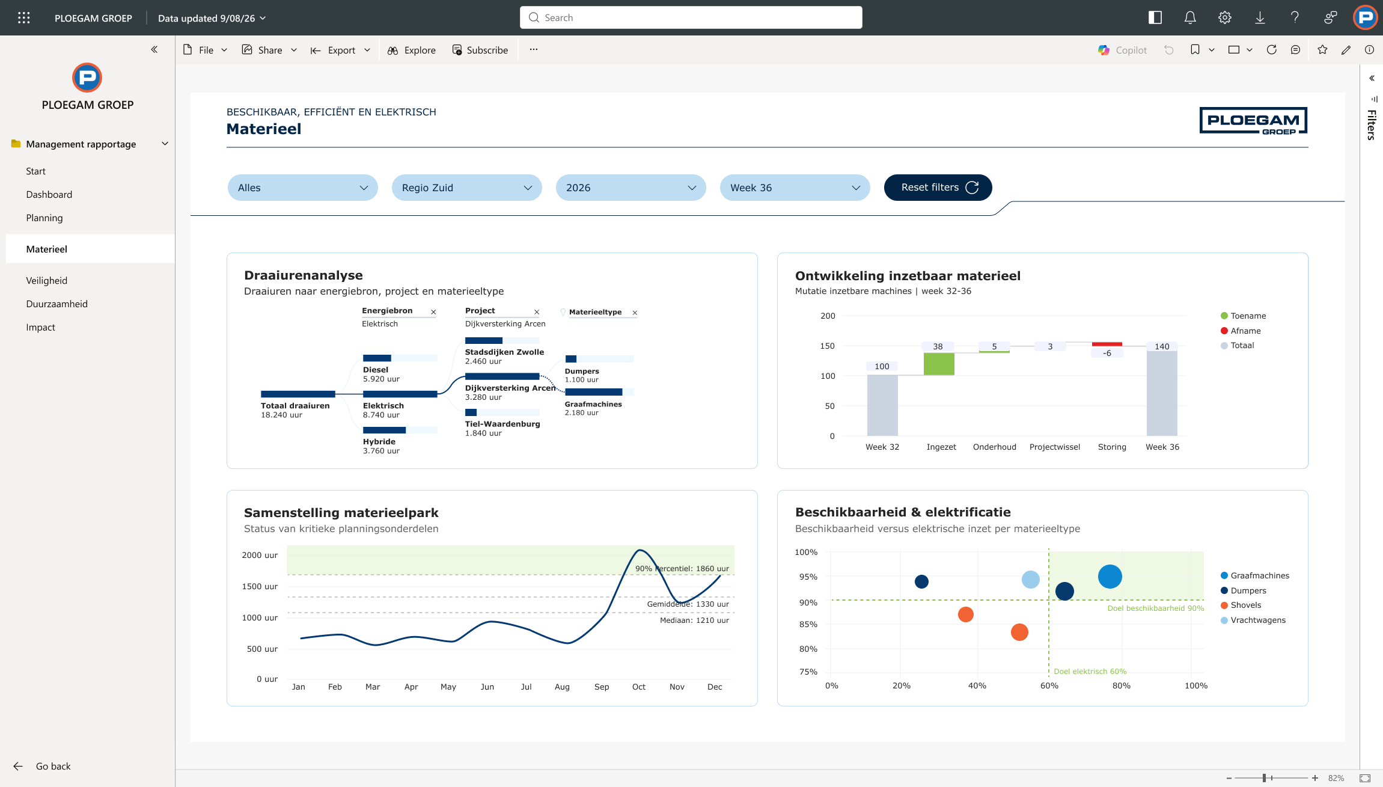Image resolution: width=1383 pixels, height=787 pixels.
Task: Click the zoom slider in status bar
Action: coord(1271,778)
